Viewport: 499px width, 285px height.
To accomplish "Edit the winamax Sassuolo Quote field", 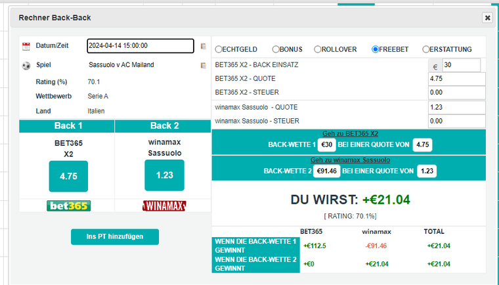I will 457,107.
